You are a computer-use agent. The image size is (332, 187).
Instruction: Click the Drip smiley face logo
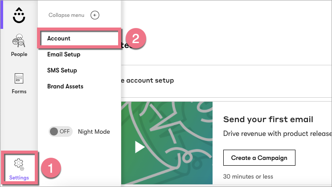point(19,16)
